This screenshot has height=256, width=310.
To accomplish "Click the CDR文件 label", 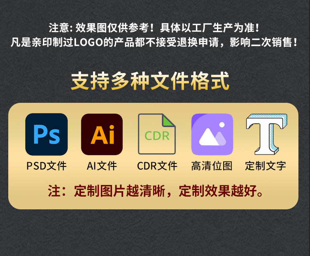I will [x=157, y=166].
